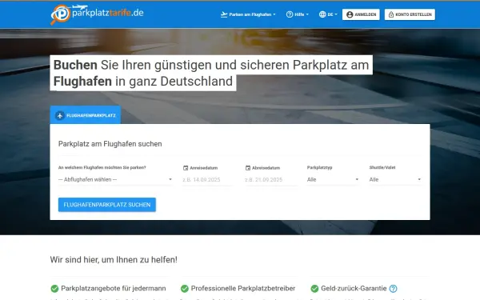Open the Parken am Flughafen menu
Viewport: 480px width, 300px height.
click(x=248, y=14)
